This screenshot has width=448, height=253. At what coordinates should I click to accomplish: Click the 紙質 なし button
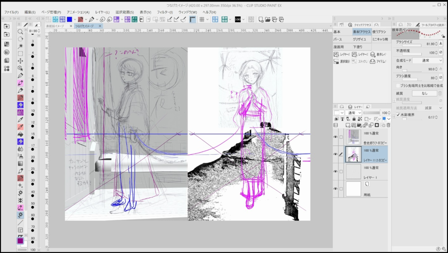tap(424, 94)
